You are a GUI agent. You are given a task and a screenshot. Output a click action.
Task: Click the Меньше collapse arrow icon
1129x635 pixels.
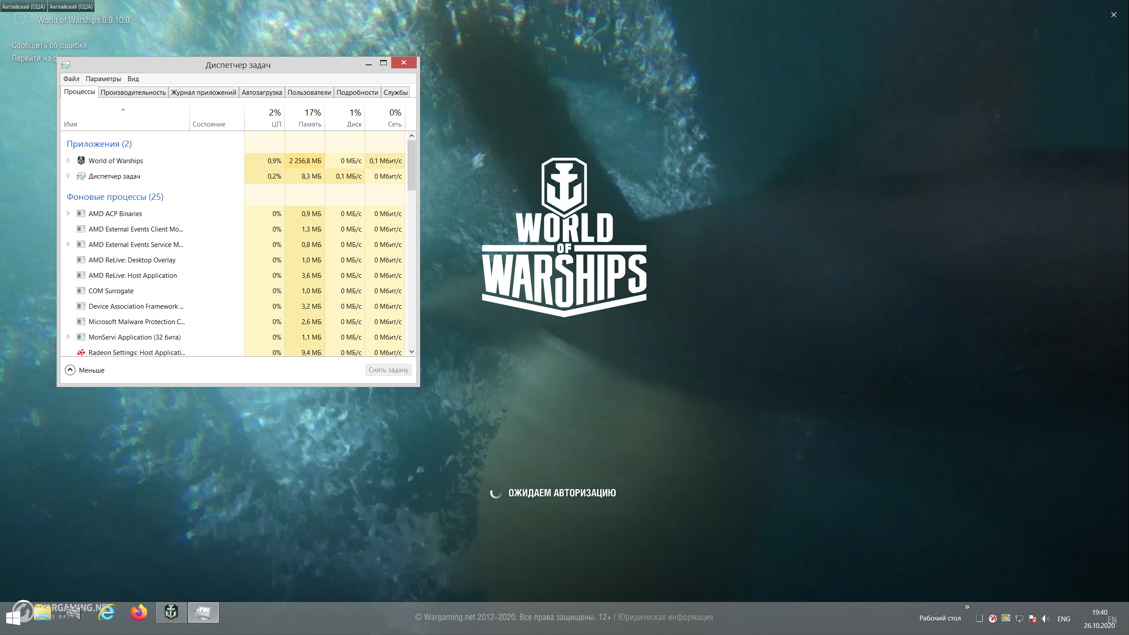point(70,370)
